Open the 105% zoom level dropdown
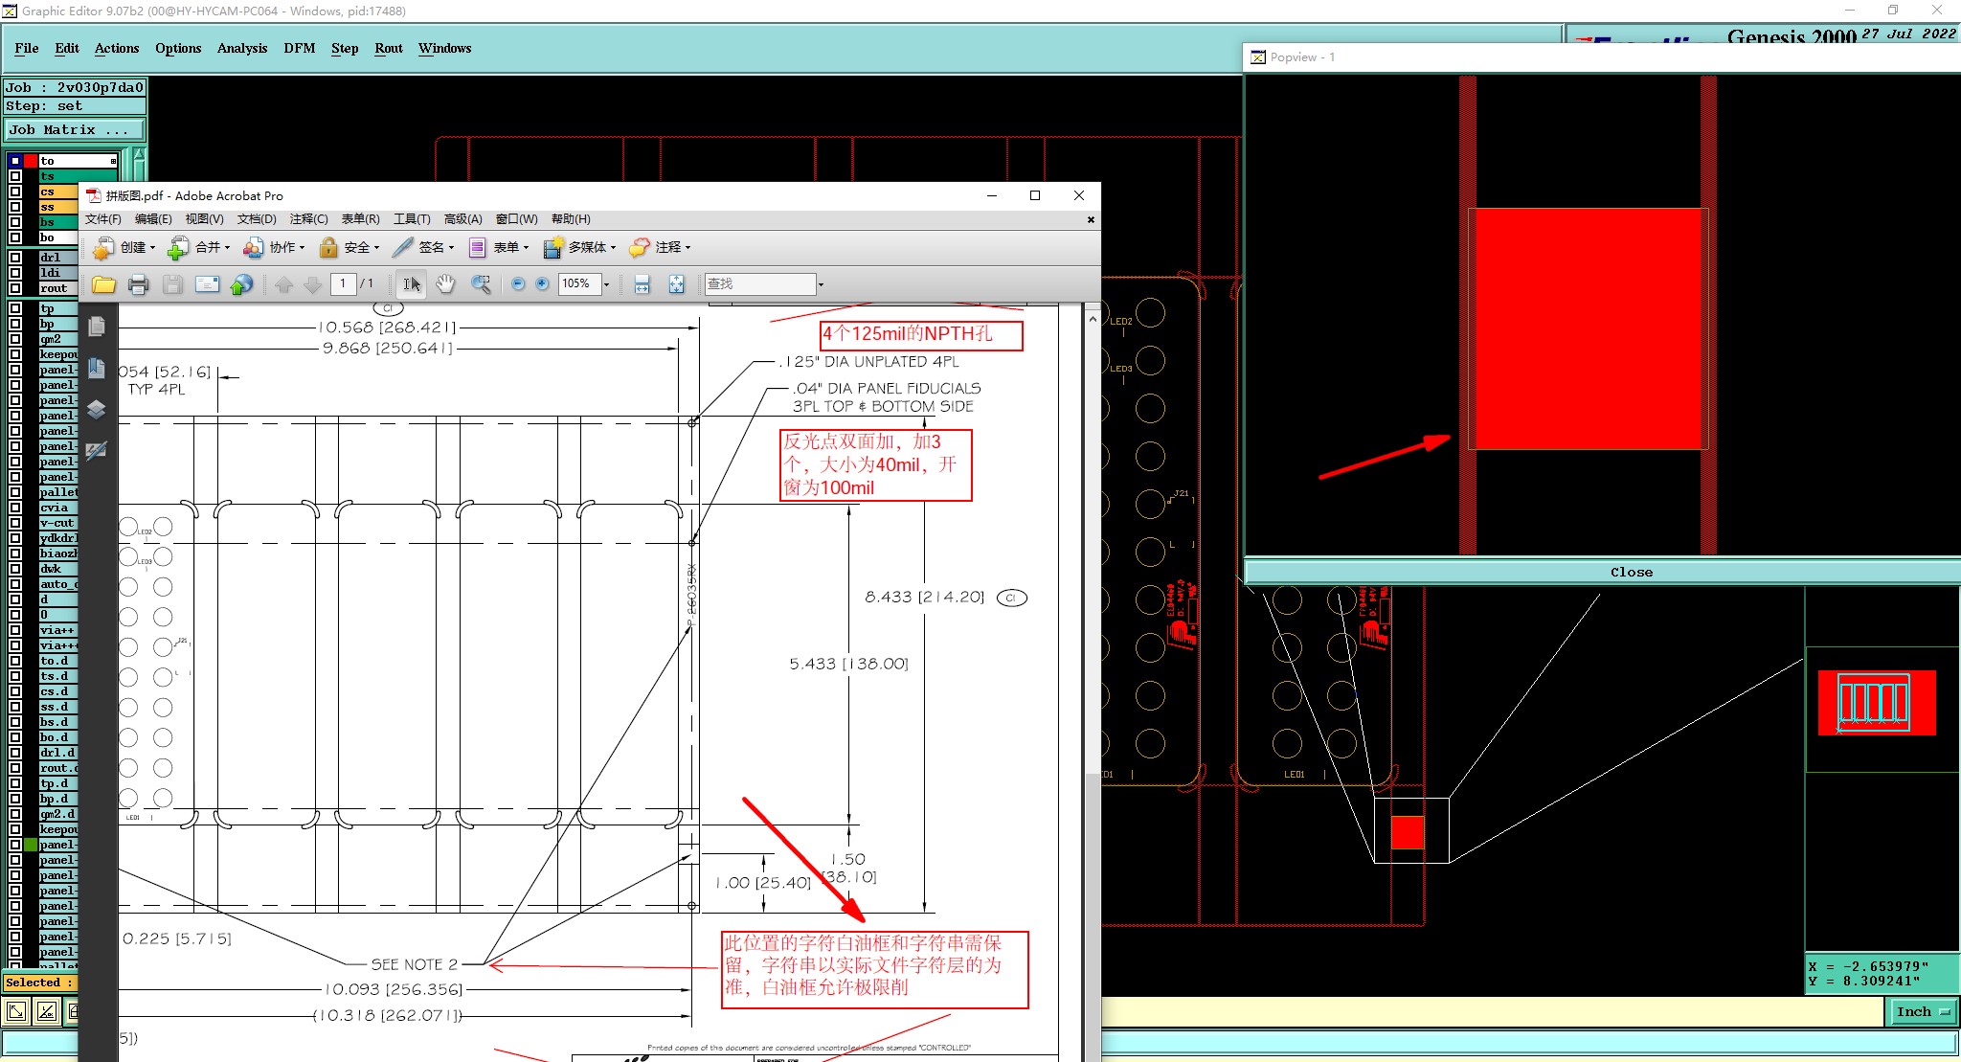Viewport: 1961px width, 1062px height. [x=606, y=284]
